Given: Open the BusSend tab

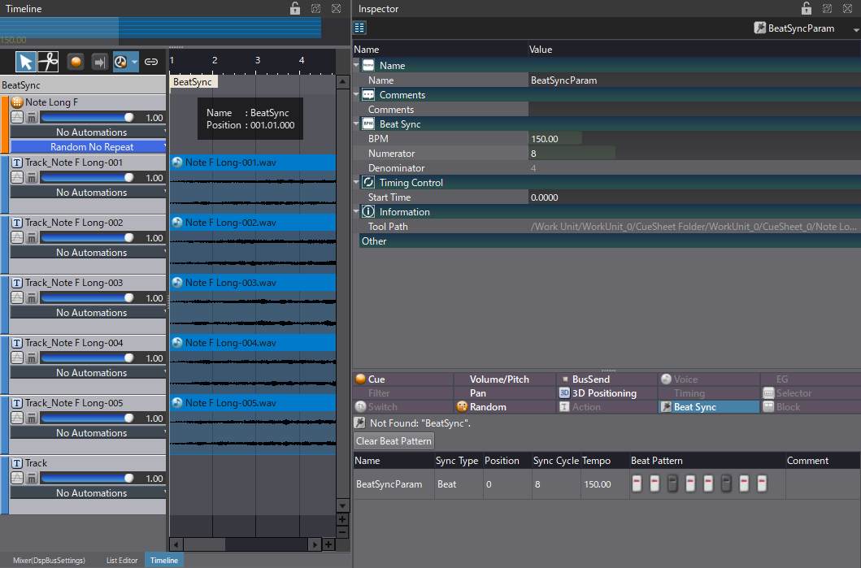Looking at the screenshot, I should [607, 379].
